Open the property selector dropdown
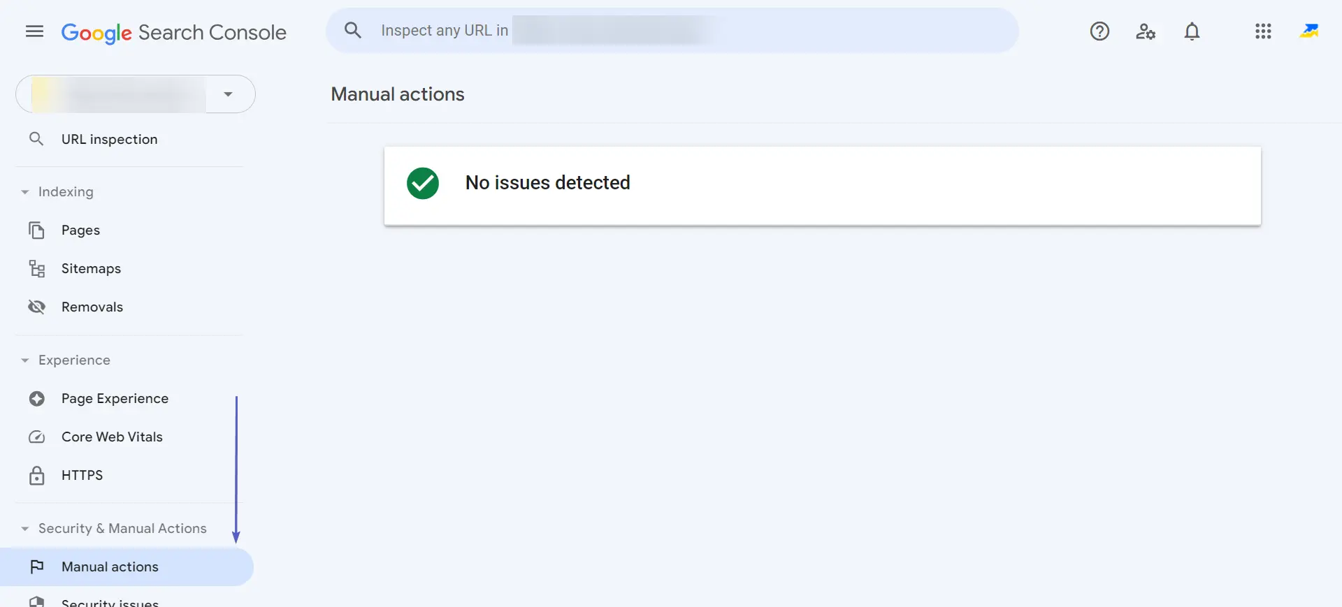This screenshot has width=1342, height=607. pyautogui.click(x=229, y=94)
